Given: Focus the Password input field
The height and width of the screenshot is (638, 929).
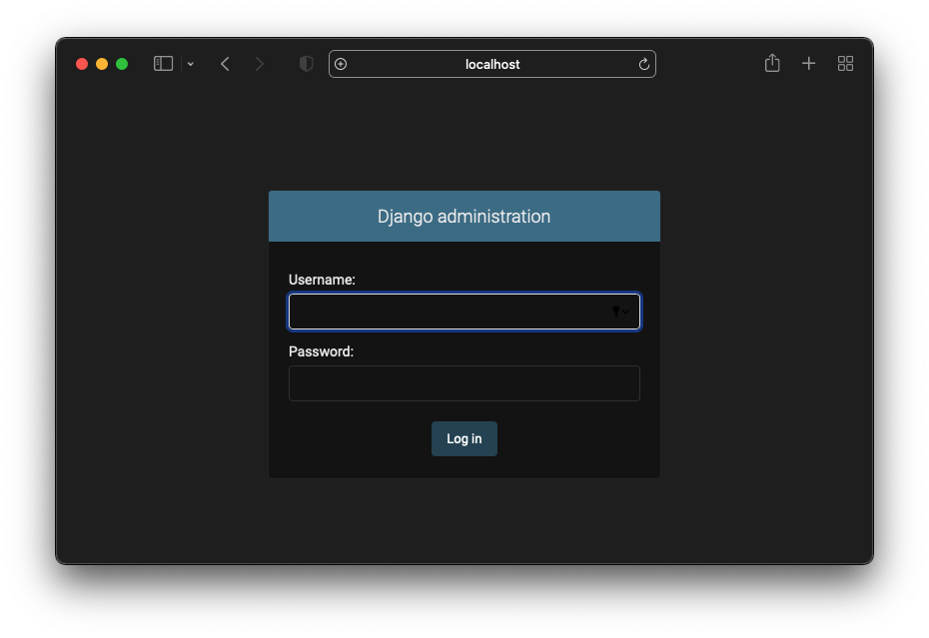Looking at the screenshot, I should 464,383.
